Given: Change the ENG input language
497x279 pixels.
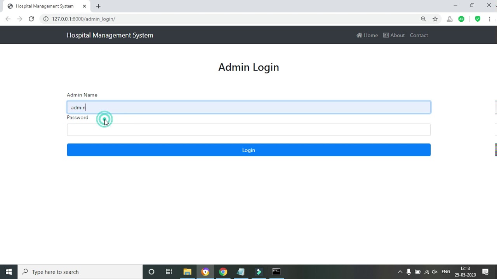Looking at the screenshot, I should tap(446, 272).
